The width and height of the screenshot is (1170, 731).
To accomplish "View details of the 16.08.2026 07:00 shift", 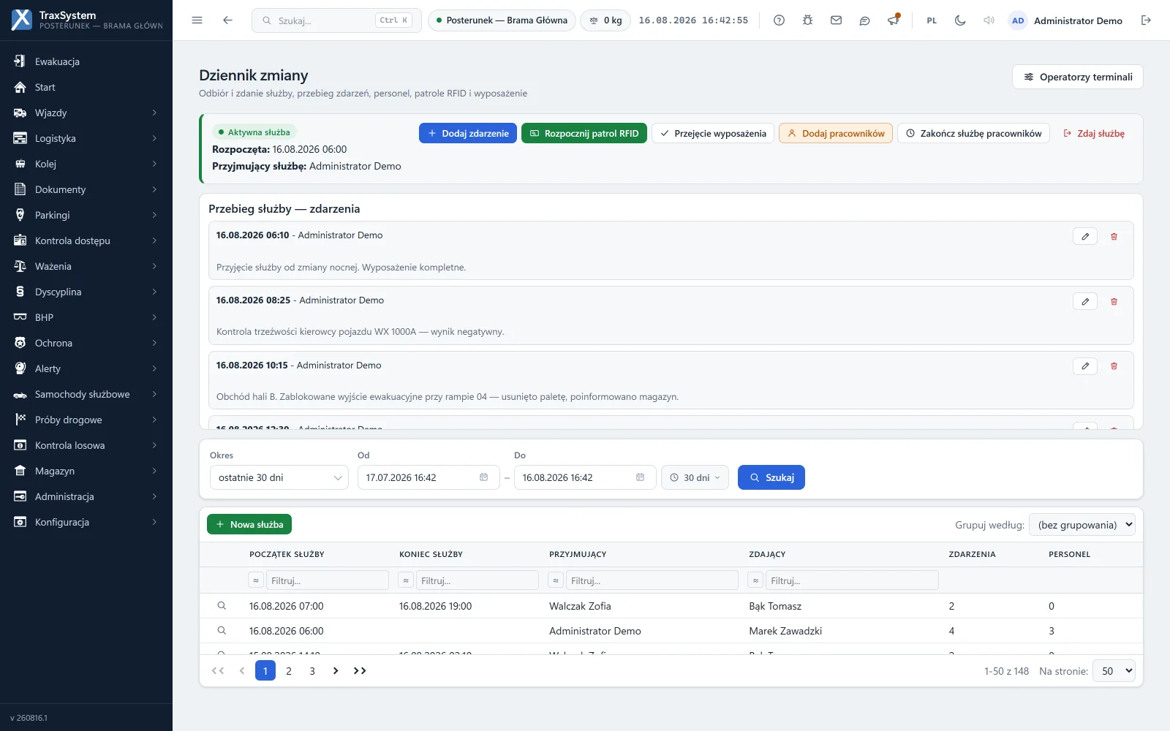I will [x=222, y=606].
